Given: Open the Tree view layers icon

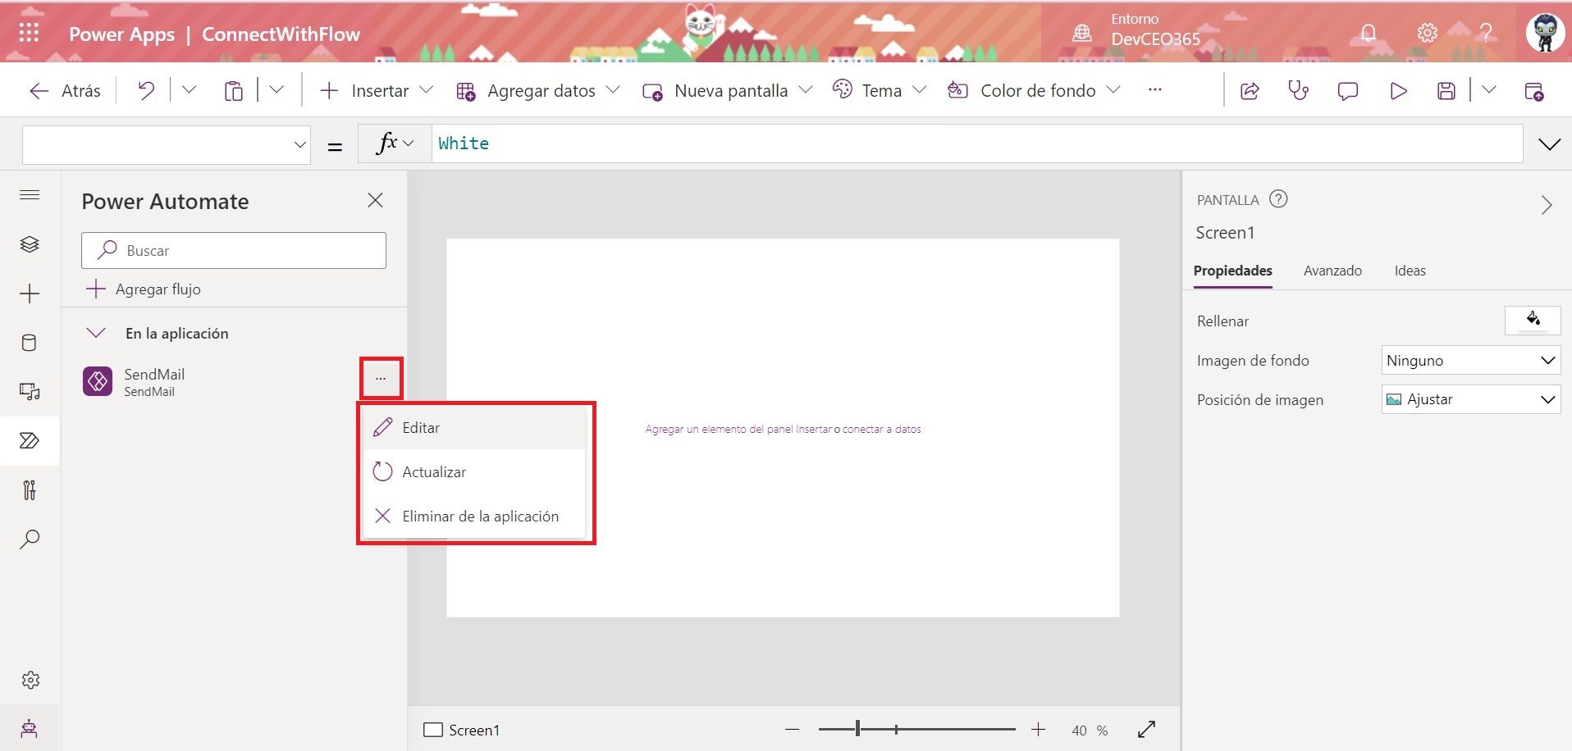Looking at the screenshot, I should click(x=30, y=244).
